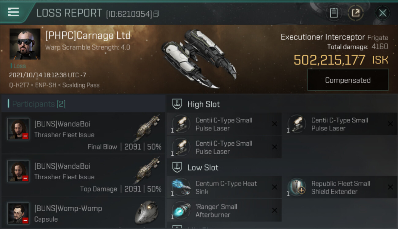398x229 pixels.
Task: View Top Damage WandaBoi participant entry
Action: [83, 175]
